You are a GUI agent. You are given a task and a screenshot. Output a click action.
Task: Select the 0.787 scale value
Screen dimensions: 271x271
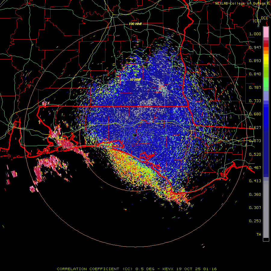pyautogui.click(x=255, y=87)
